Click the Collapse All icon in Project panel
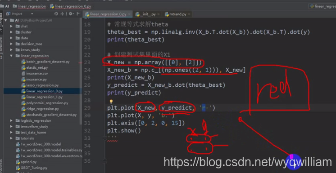Viewport: 336px width, 173px height. pyautogui.click(x=62, y=14)
